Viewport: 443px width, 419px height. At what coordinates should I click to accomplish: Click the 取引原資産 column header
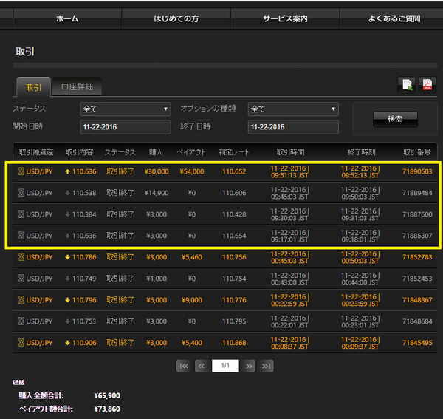[x=36, y=152]
